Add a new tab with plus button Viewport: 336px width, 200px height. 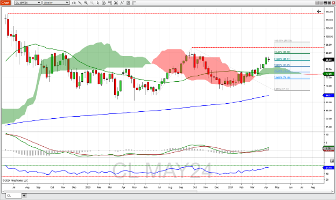(24, 195)
